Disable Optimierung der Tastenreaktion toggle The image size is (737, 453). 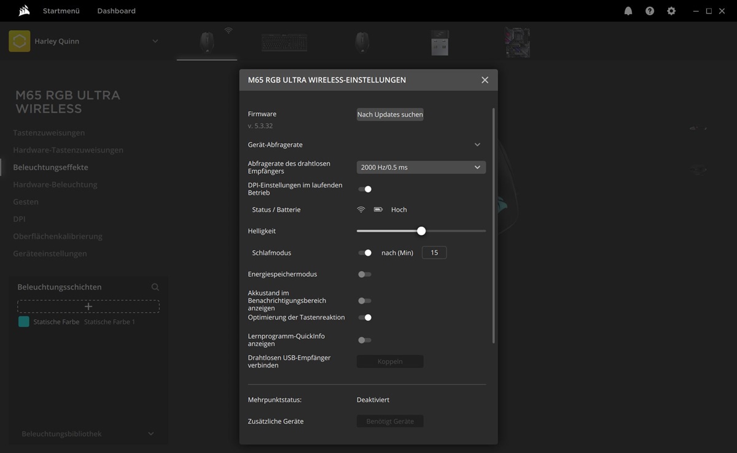coord(365,318)
